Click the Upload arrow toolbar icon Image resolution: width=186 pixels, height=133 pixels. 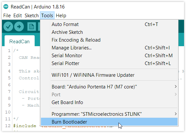pos(19,27)
